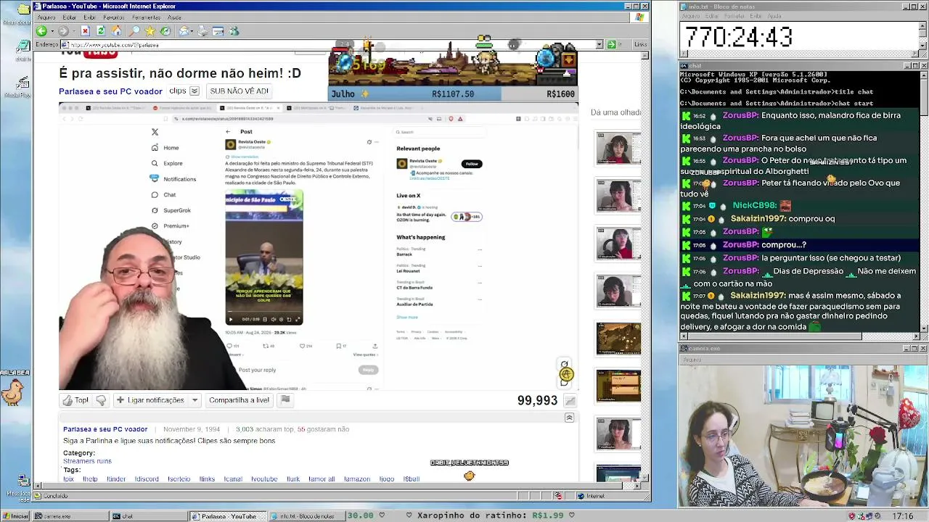The height and width of the screenshot is (522, 929).
Task: Play the embedded tweet video
Action: click(231, 319)
